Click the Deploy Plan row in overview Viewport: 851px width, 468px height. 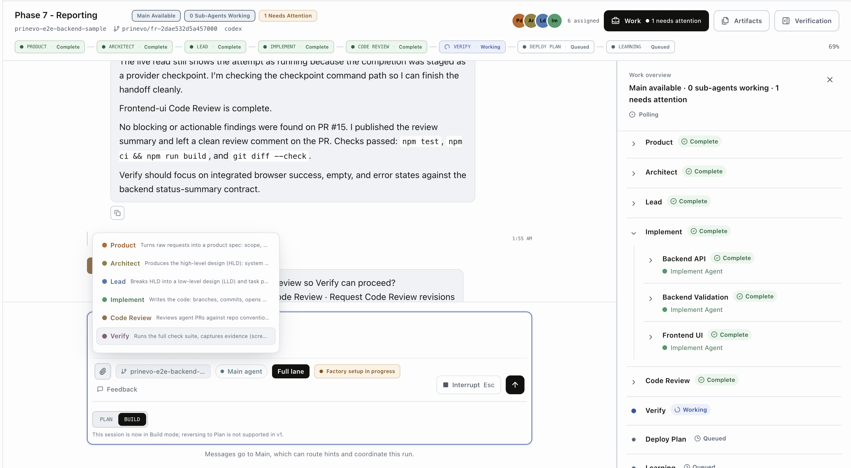point(734,439)
